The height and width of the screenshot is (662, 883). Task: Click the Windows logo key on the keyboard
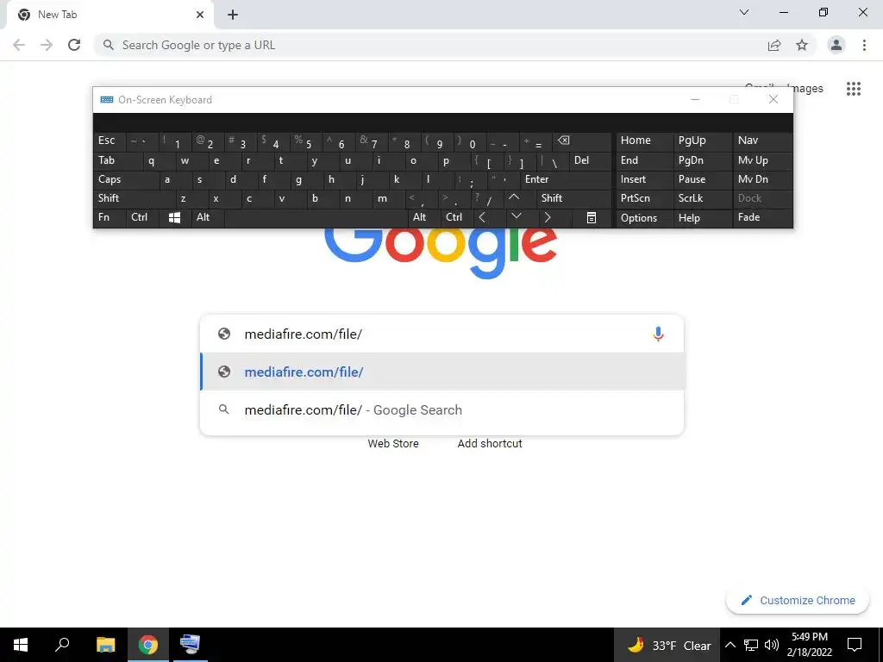tap(174, 218)
